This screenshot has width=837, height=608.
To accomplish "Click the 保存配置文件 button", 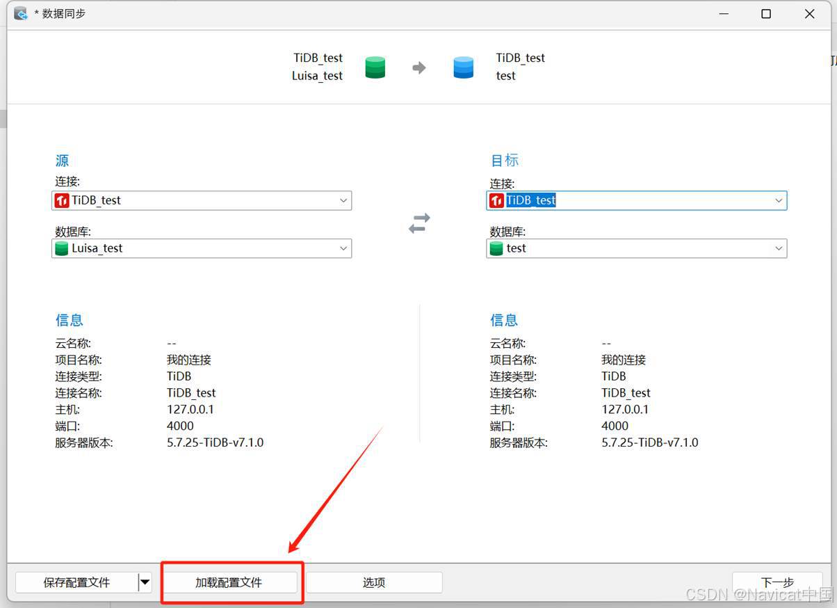I will point(76,582).
